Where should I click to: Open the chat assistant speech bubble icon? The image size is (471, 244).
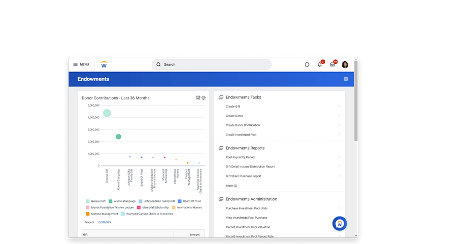point(307,64)
